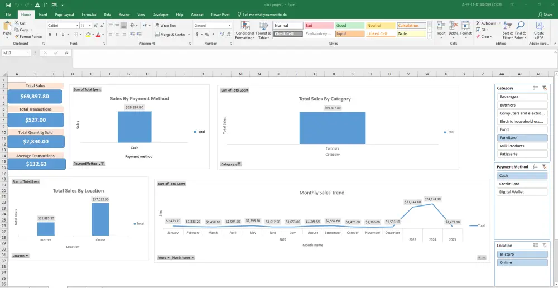Screen dimensions: 558x288
Task: Click the Copy icon
Action: click(16, 30)
